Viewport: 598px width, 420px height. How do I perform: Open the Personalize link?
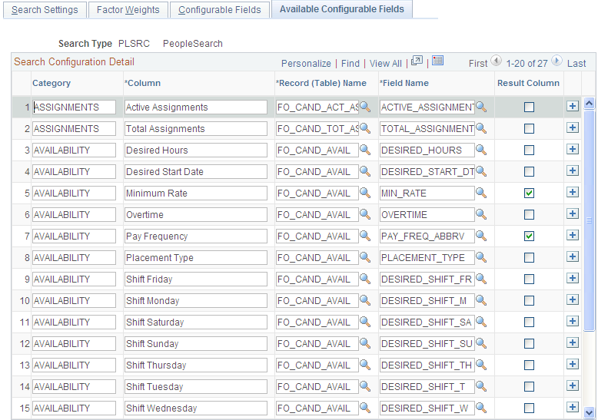pos(306,64)
